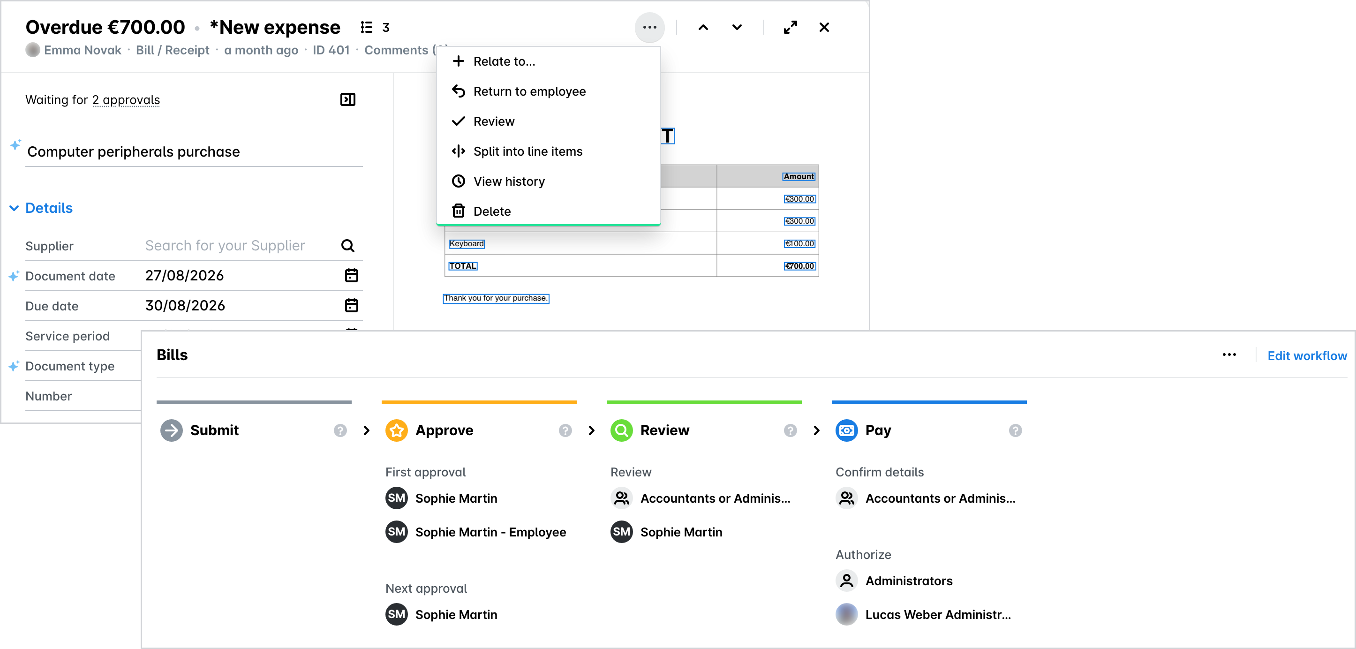
Task: Click chevron between Submit and Approve
Action: [366, 430]
